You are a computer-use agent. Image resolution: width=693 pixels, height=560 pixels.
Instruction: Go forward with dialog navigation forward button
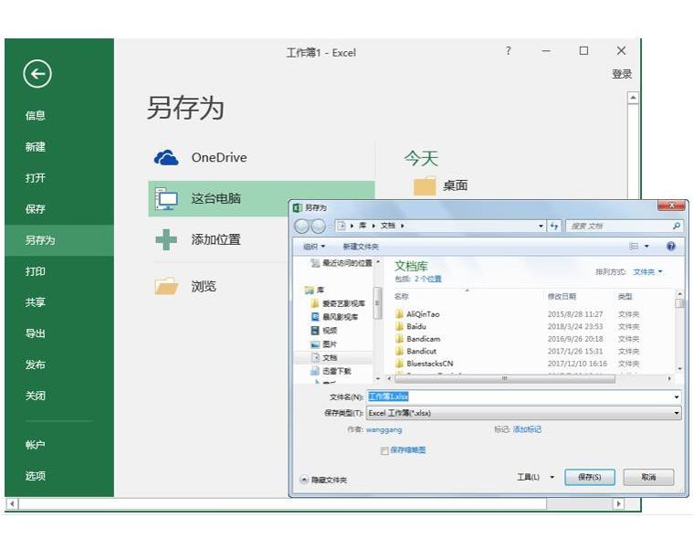pyautogui.click(x=318, y=226)
